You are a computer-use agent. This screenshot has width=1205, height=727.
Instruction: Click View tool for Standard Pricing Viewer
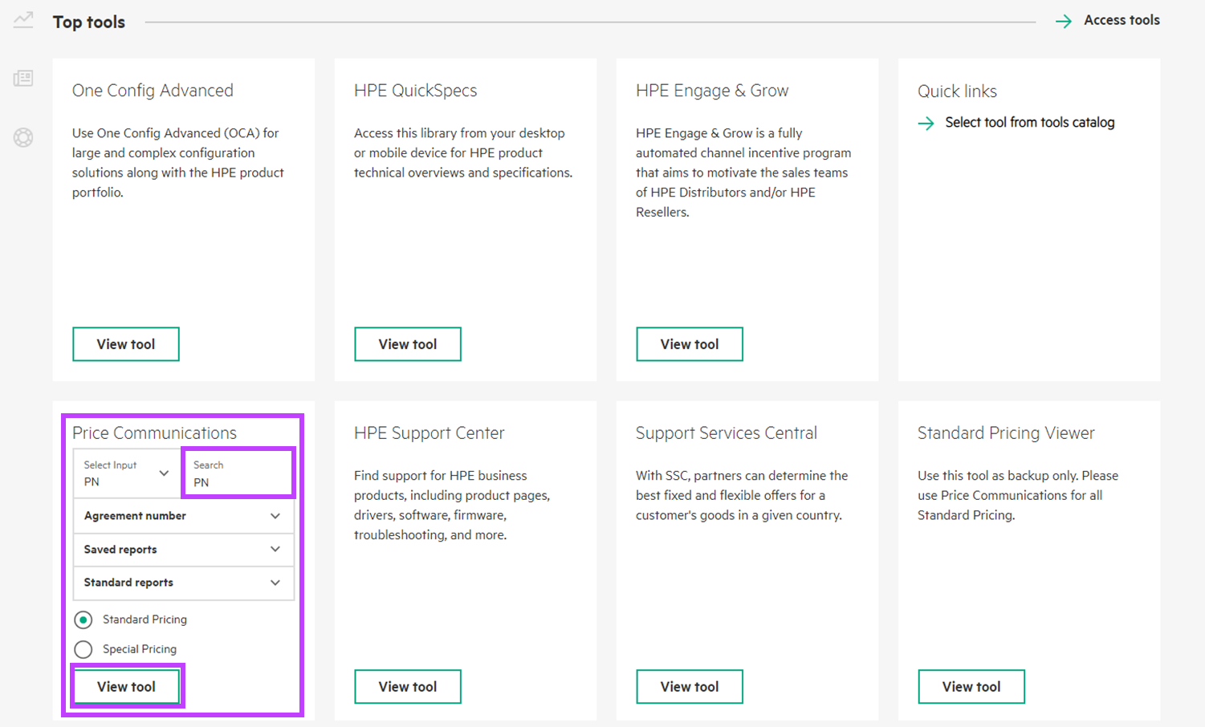click(x=971, y=687)
